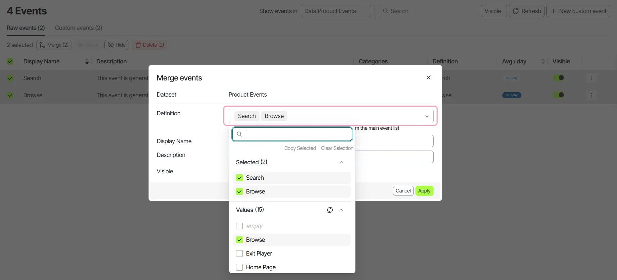617x280 pixels.
Task: Open the Search row's three-dot menu
Action: (x=591, y=78)
